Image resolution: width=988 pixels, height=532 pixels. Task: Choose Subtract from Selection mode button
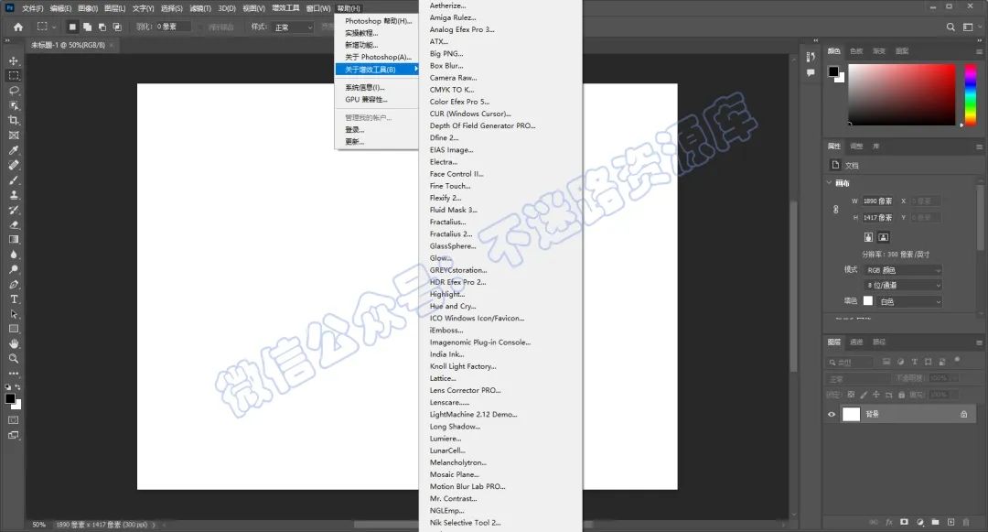pyautogui.click(x=102, y=27)
